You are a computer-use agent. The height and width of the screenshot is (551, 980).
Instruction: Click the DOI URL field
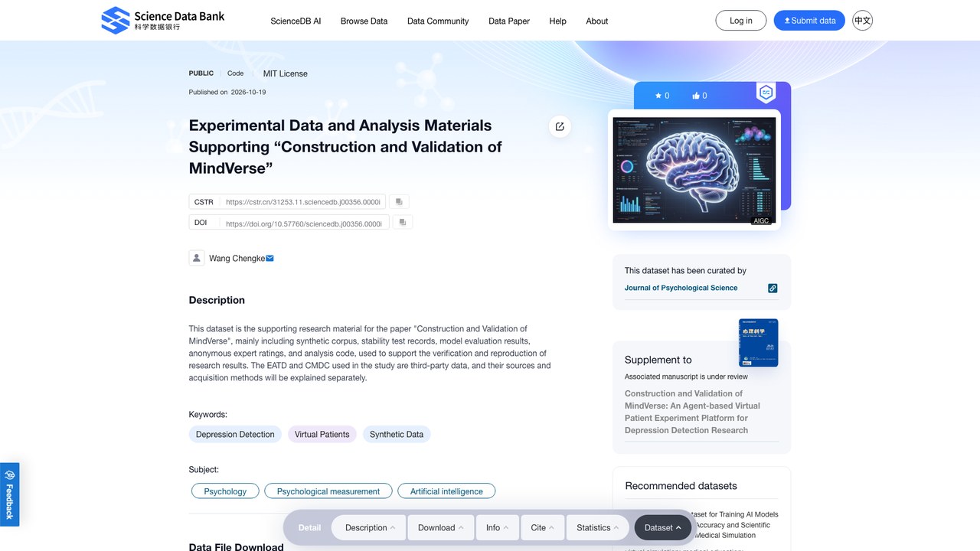point(304,223)
